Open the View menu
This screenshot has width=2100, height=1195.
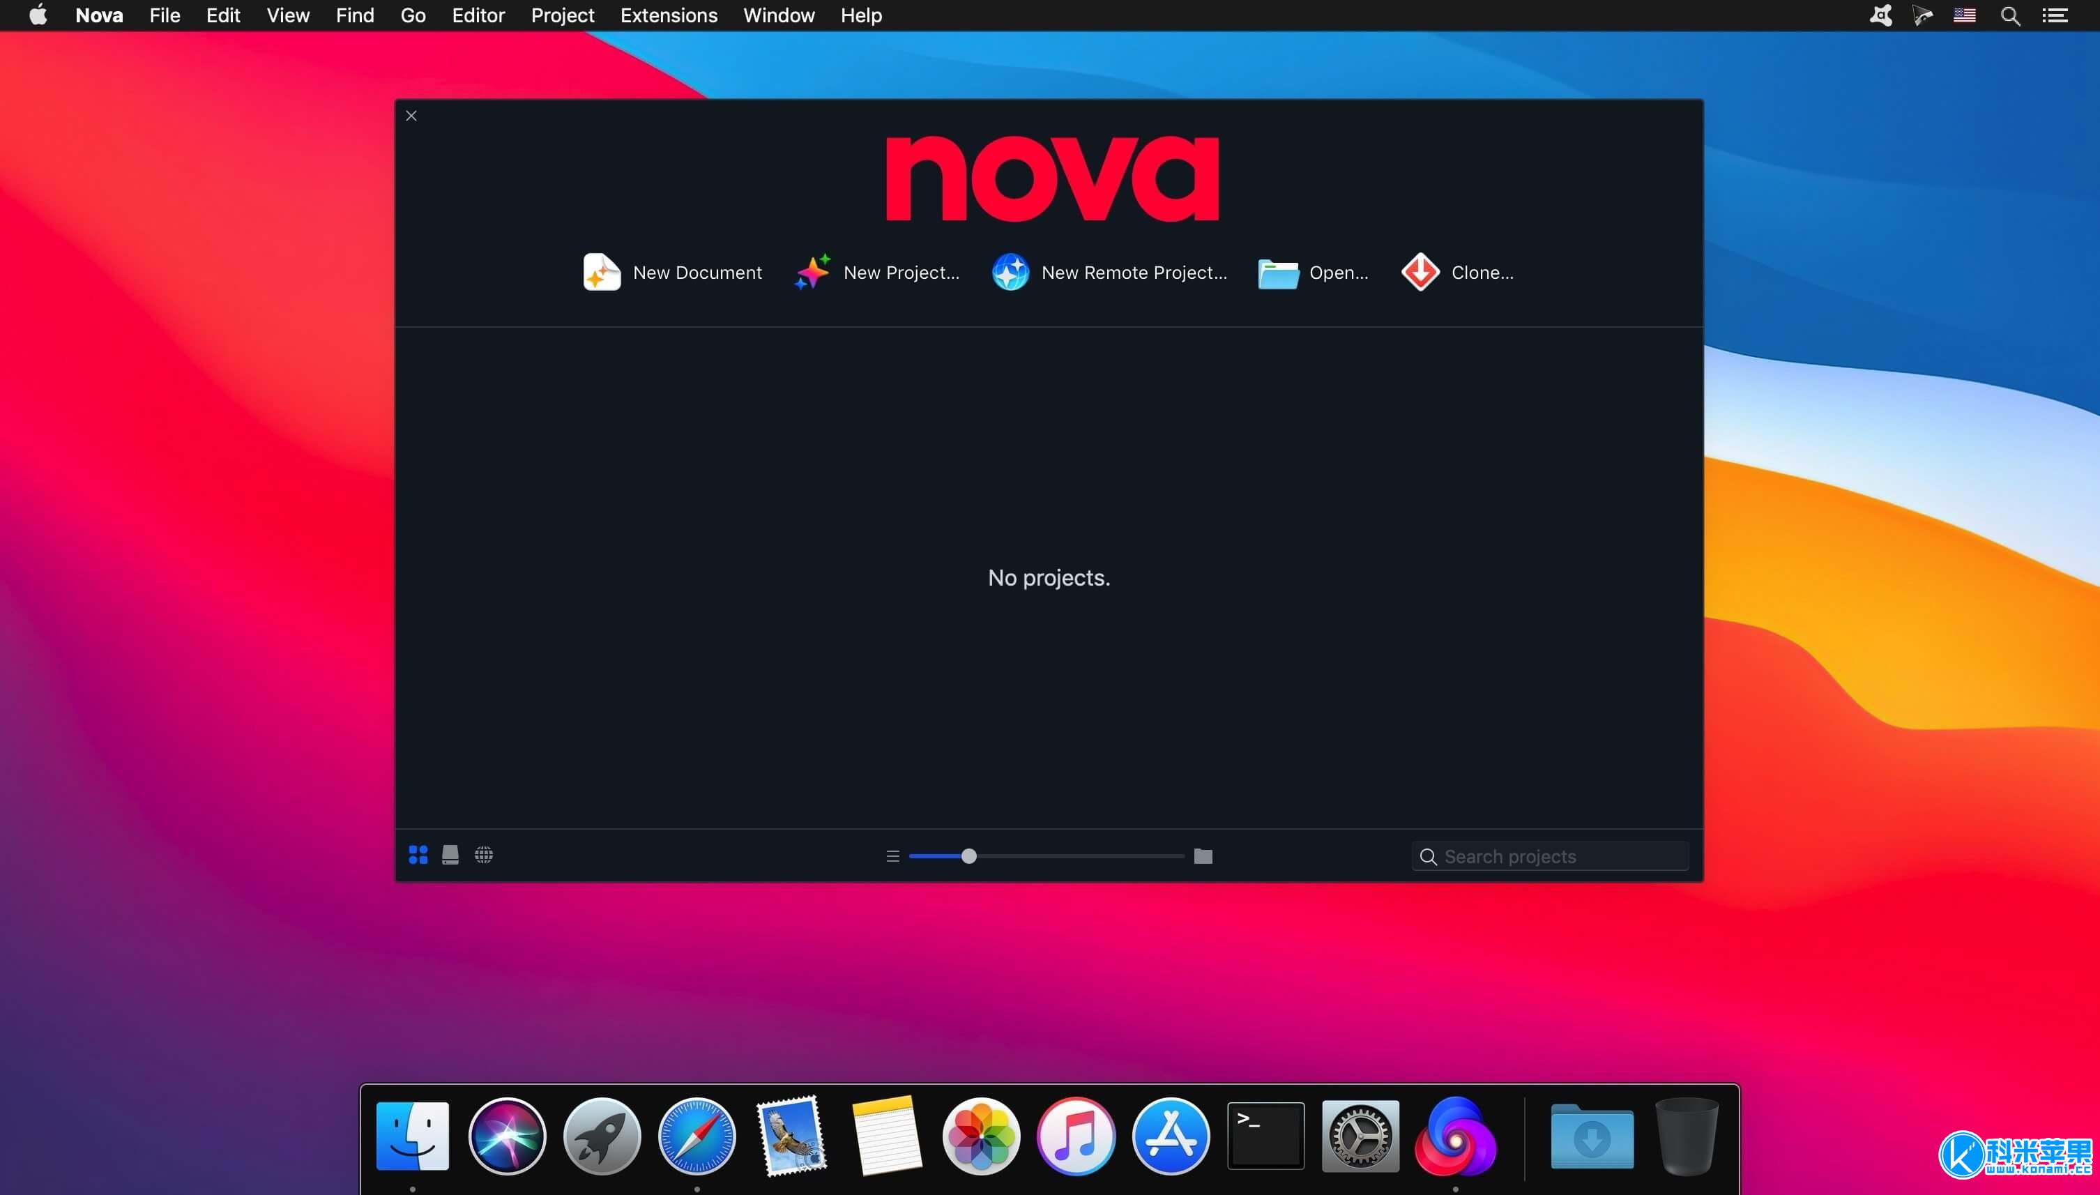point(287,15)
